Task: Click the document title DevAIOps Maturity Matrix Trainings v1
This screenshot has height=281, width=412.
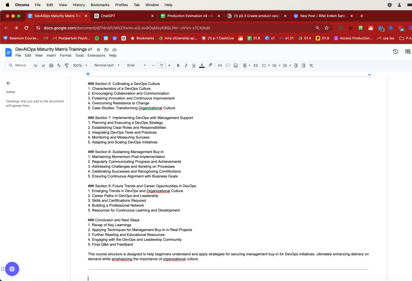Action: [54, 50]
